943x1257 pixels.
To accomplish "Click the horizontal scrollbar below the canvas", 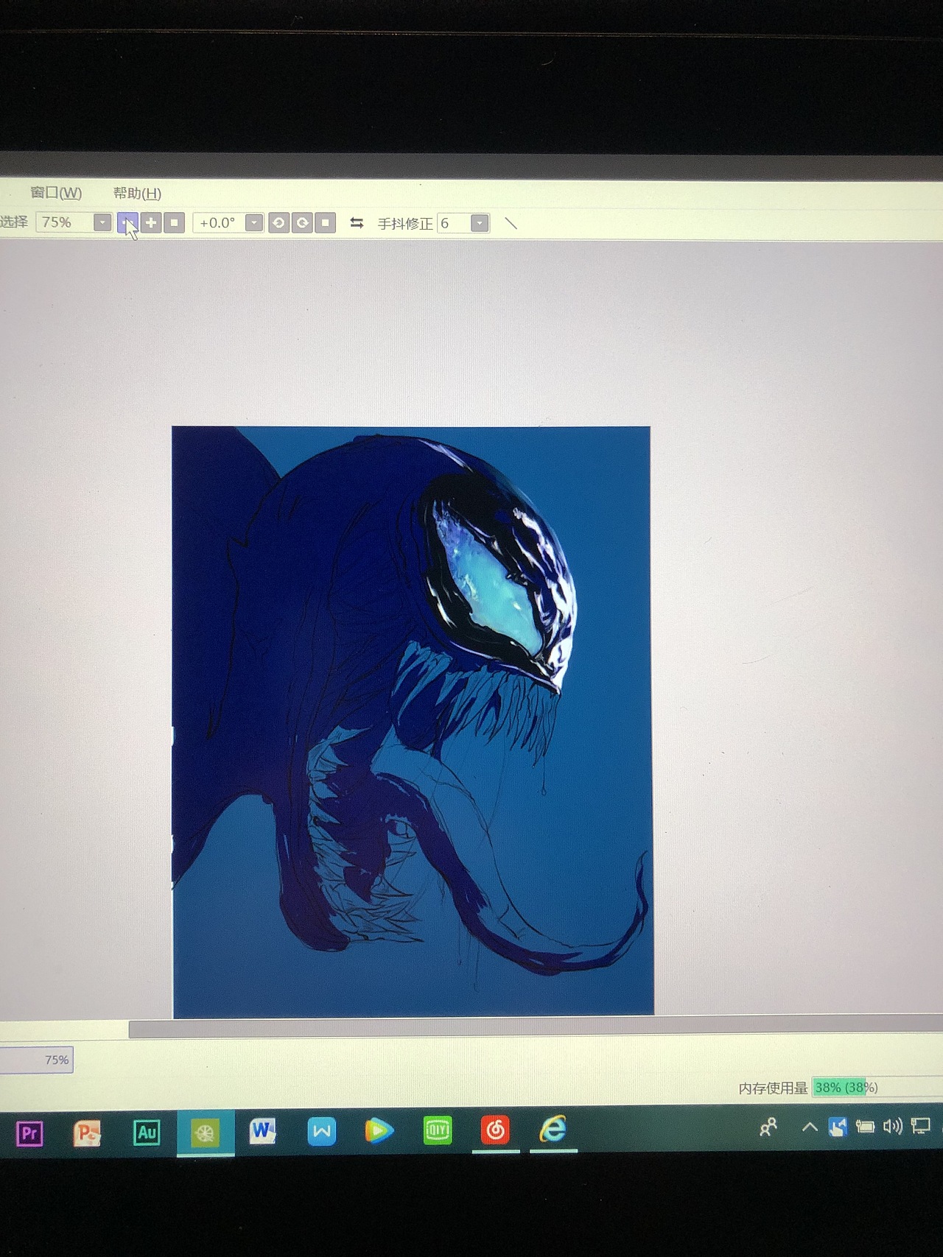I will 536,1029.
